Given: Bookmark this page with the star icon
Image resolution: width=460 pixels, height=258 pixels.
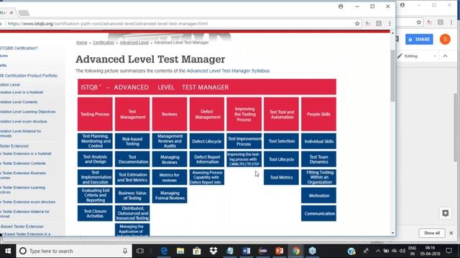Looking at the screenshot, I should [357, 24].
